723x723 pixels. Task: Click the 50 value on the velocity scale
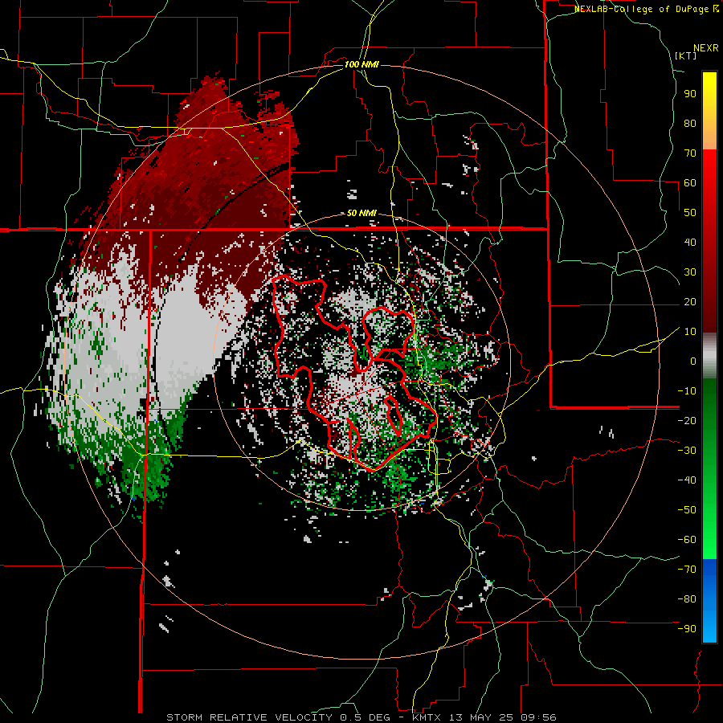tap(690, 213)
